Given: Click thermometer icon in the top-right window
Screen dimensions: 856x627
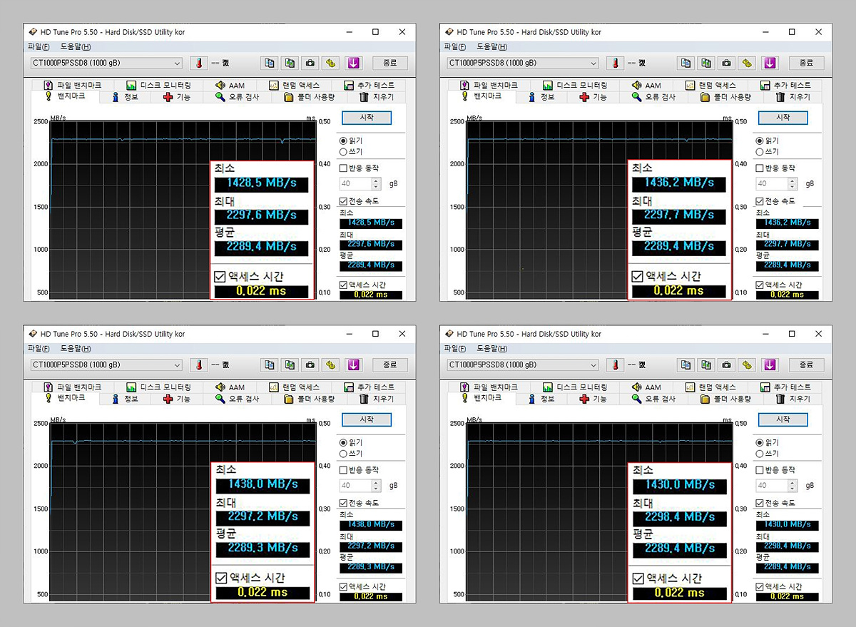Looking at the screenshot, I should click(x=615, y=63).
